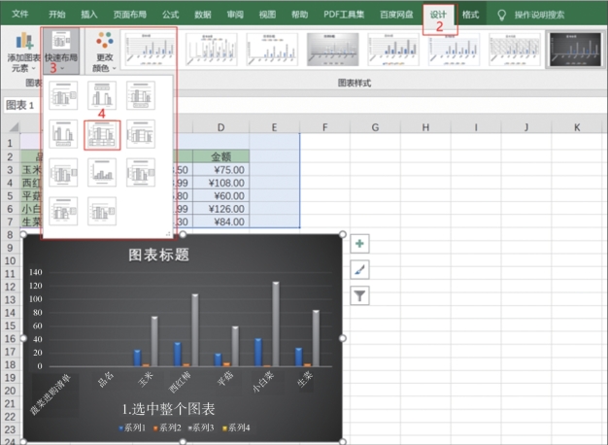Click the 图表标题 chart title
This screenshot has width=608, height=445.
click(x=159, y=255)
